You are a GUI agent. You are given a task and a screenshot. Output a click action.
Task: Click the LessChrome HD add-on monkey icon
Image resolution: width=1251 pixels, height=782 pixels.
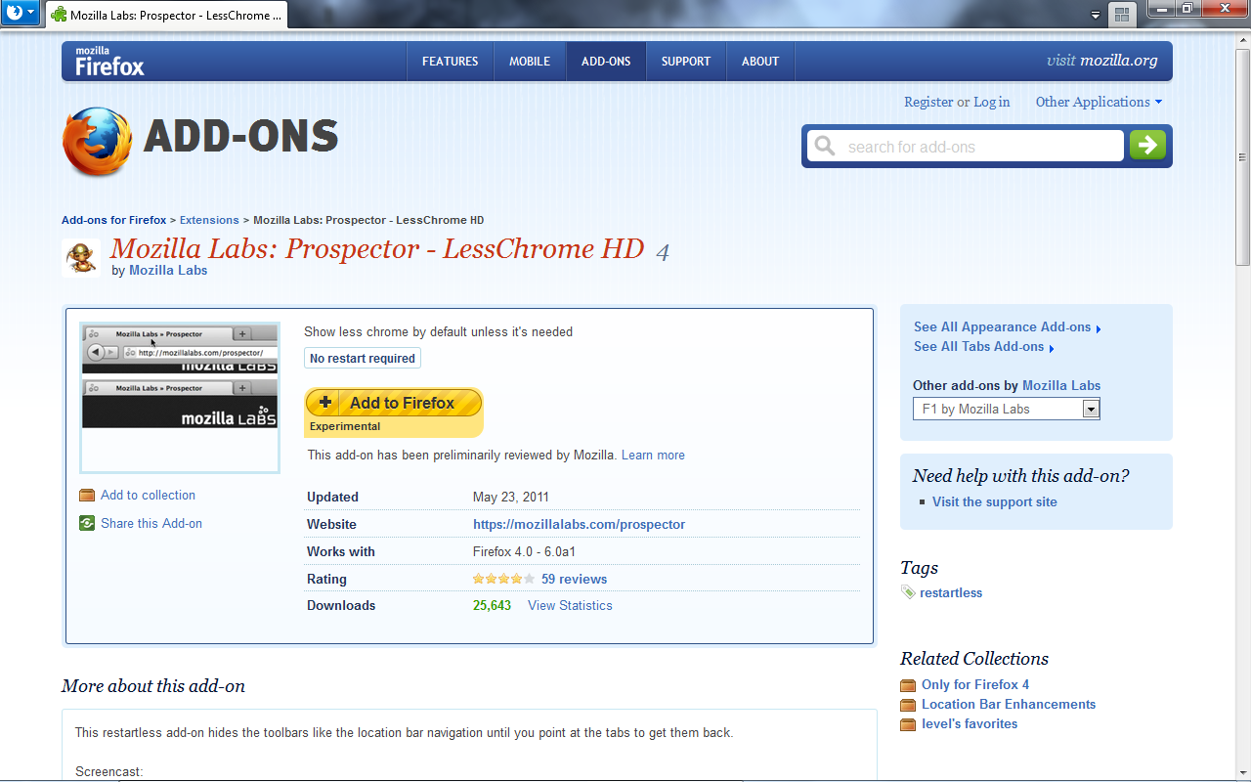point(80,258)
